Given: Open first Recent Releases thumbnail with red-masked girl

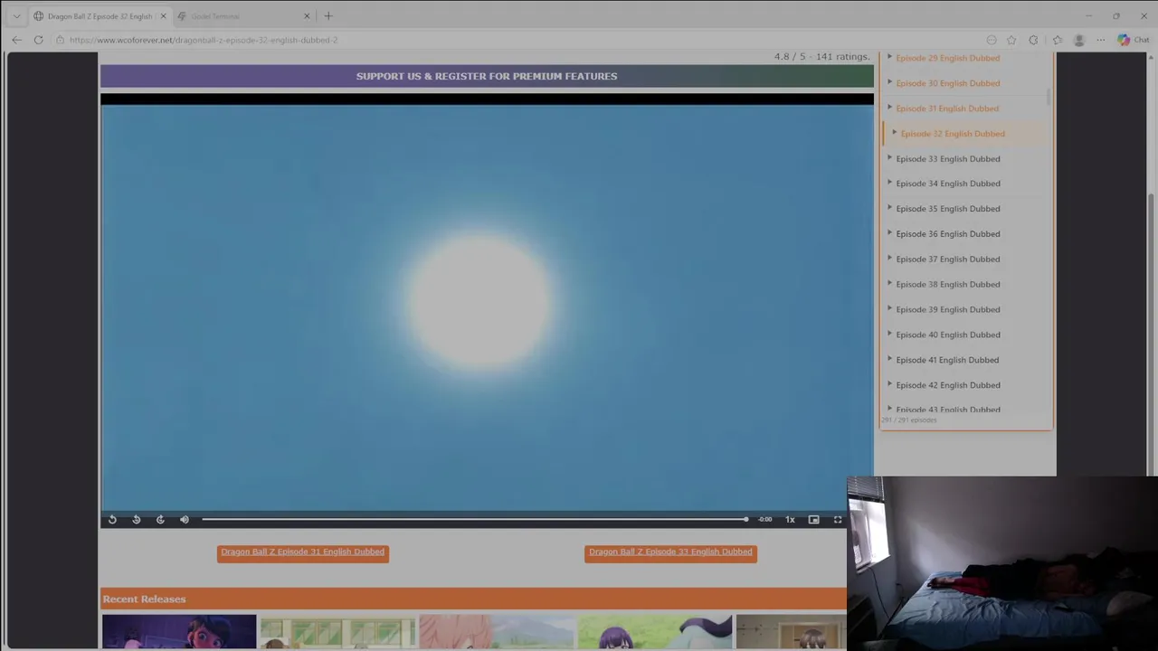Looking at the screenshot, I should pos(179,632).
